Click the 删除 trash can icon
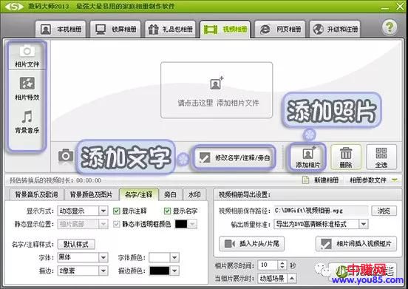Image resolution: width=408 pixels, height=289 pixels. (x=346, y=153)
